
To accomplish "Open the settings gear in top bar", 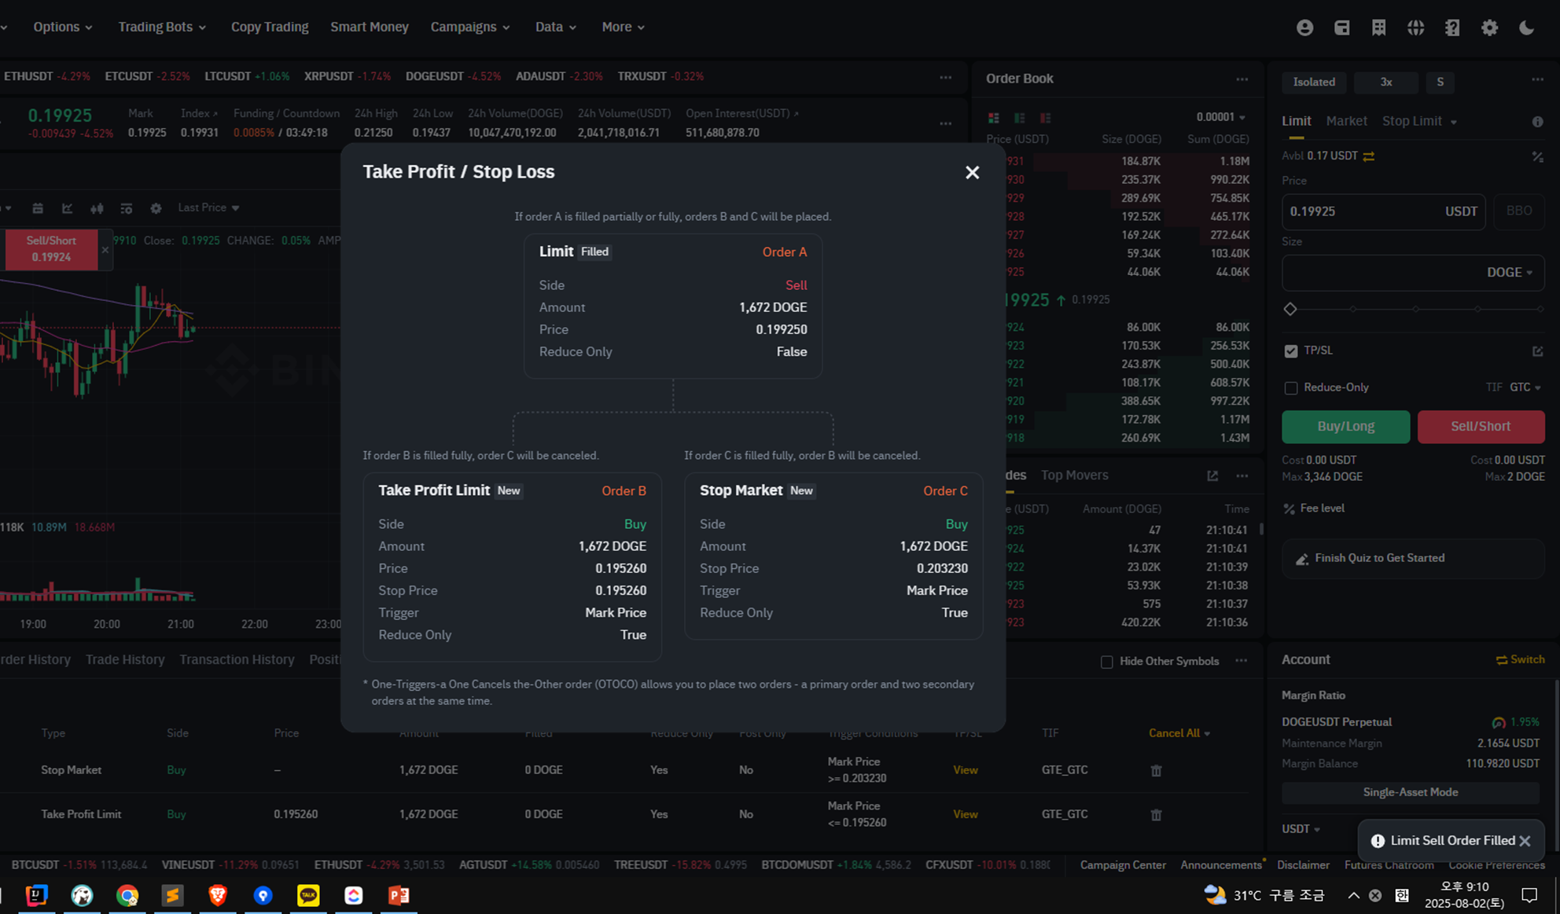I will (x=1489, y=28).
